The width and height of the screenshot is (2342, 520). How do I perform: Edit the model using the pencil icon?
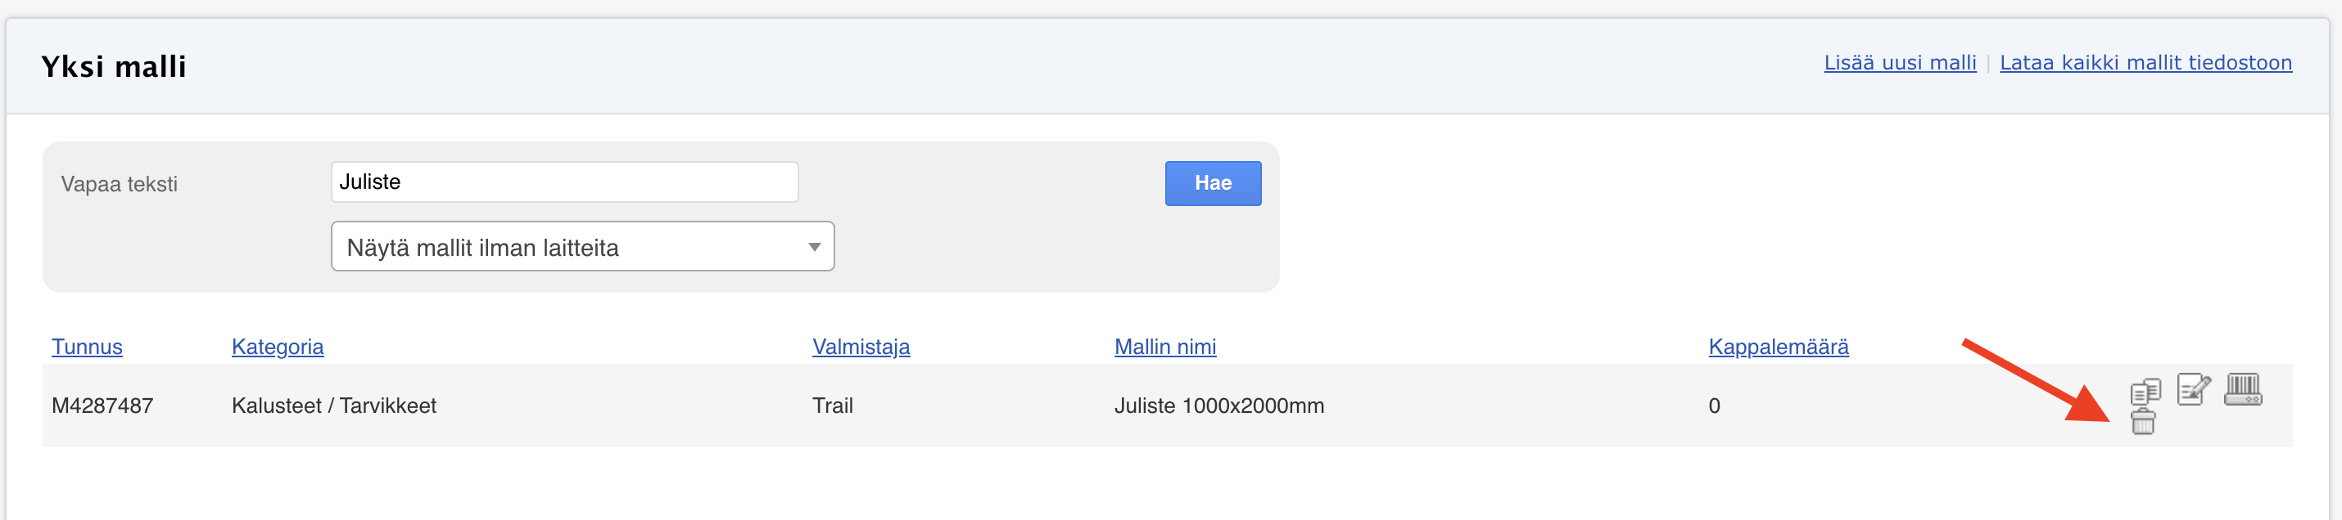point(2194,389)
